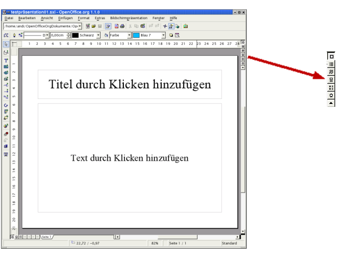
Task: Start slideshow from left toolbar bottom icon
Action: click(x=6, y=154)
